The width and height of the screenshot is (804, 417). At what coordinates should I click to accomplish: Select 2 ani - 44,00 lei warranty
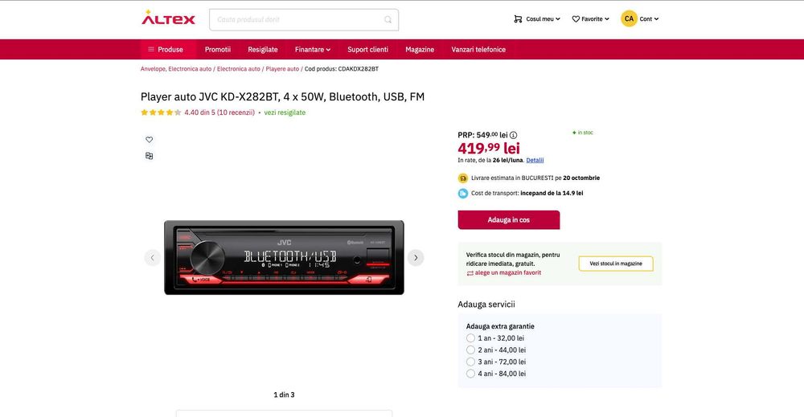click(x=470, y=350)
